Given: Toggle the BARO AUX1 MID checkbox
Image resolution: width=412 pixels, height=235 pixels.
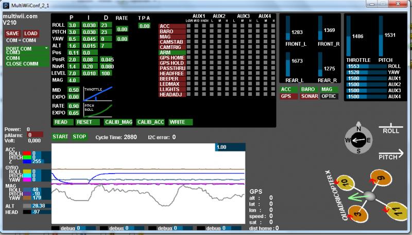Looking at the screenshot, I should tap(196, 31).
